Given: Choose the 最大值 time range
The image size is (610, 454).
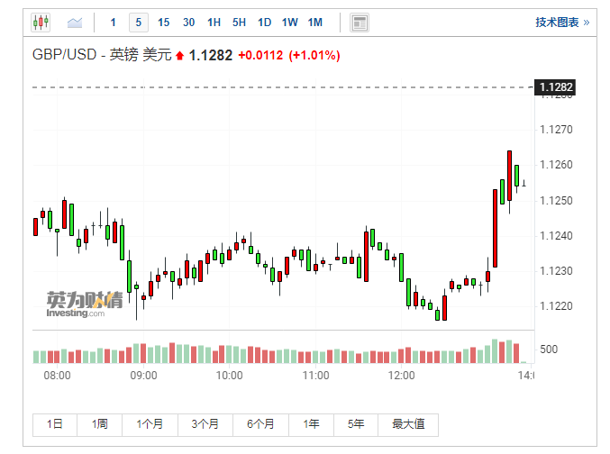Looking at the screenshot, I should coord(408,424).
